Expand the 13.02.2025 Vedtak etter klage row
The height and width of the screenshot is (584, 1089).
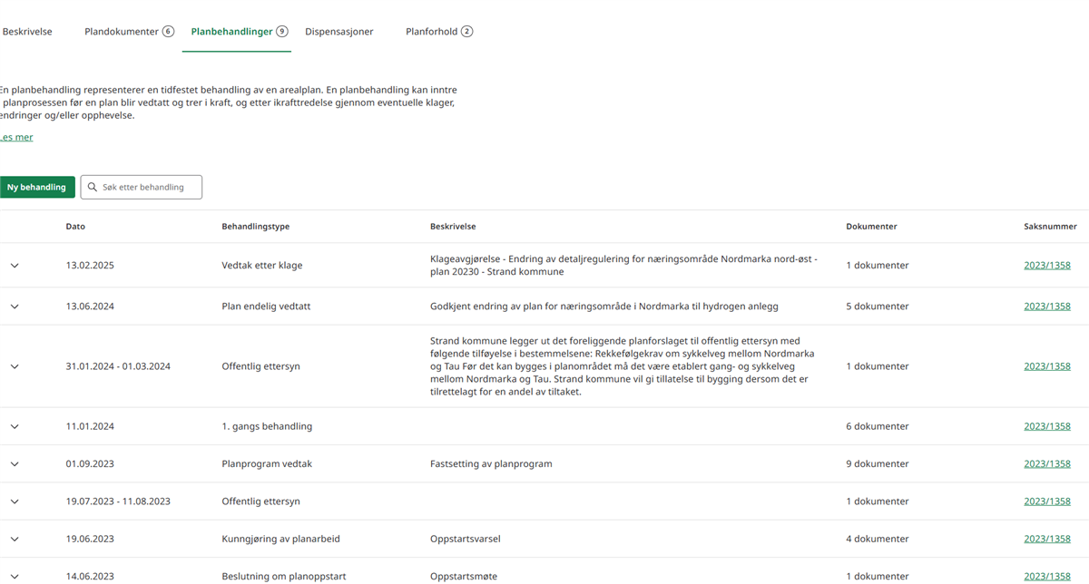click(15, 266)
